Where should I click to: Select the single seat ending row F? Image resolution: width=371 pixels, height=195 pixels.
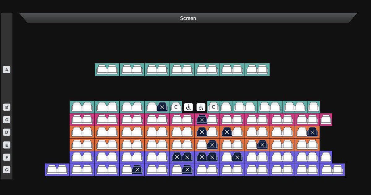click(x=326, y=157)
